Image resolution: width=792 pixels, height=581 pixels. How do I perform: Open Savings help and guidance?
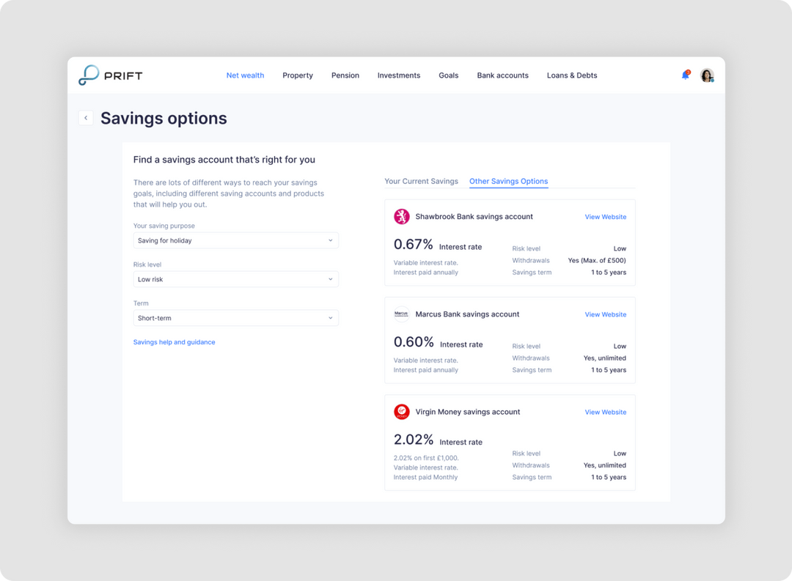coord(174,342)
